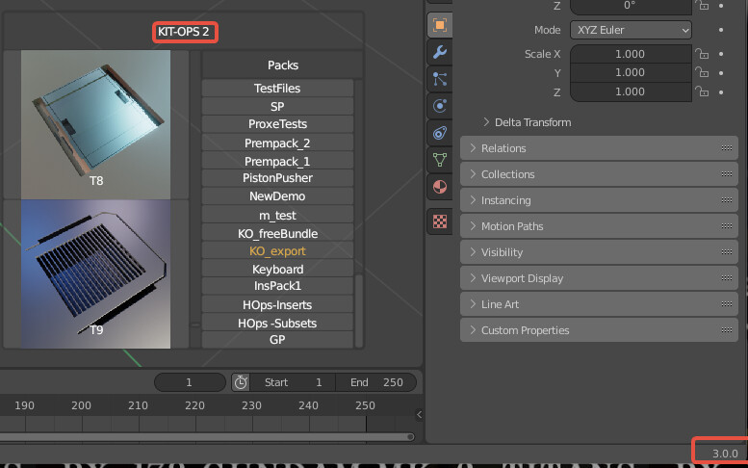This screenshot has width=748, height=468.
Task: Open the Object Constraints properties tab
Action: 440,133
